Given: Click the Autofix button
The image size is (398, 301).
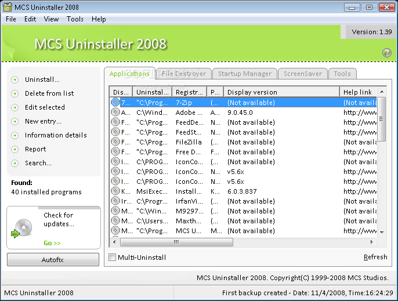Looking at the screenshot, I should 53,260.
